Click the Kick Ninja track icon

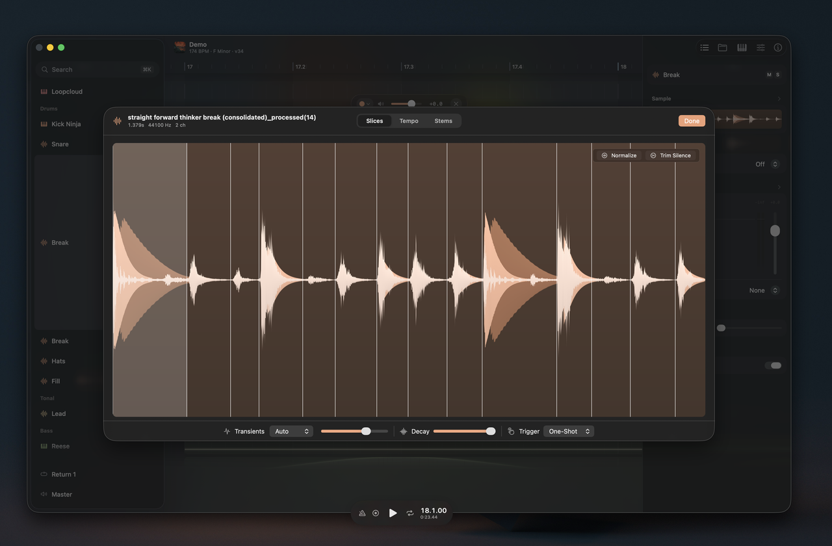[x=44, y=124]
